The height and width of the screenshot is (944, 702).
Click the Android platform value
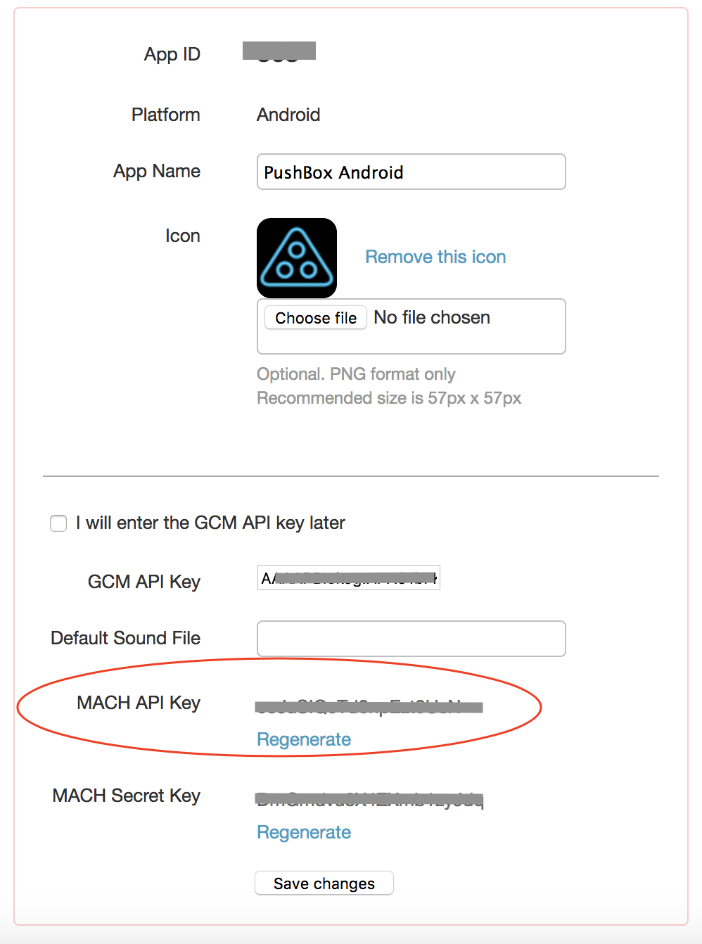pyautogui.click(x=288, y=115)
